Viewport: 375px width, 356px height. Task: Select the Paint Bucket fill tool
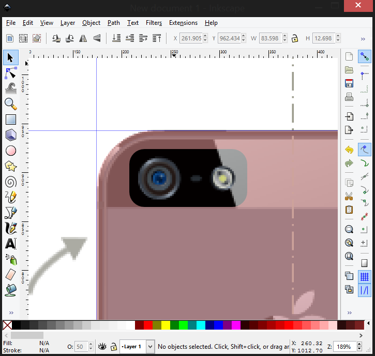pos(10,290)
